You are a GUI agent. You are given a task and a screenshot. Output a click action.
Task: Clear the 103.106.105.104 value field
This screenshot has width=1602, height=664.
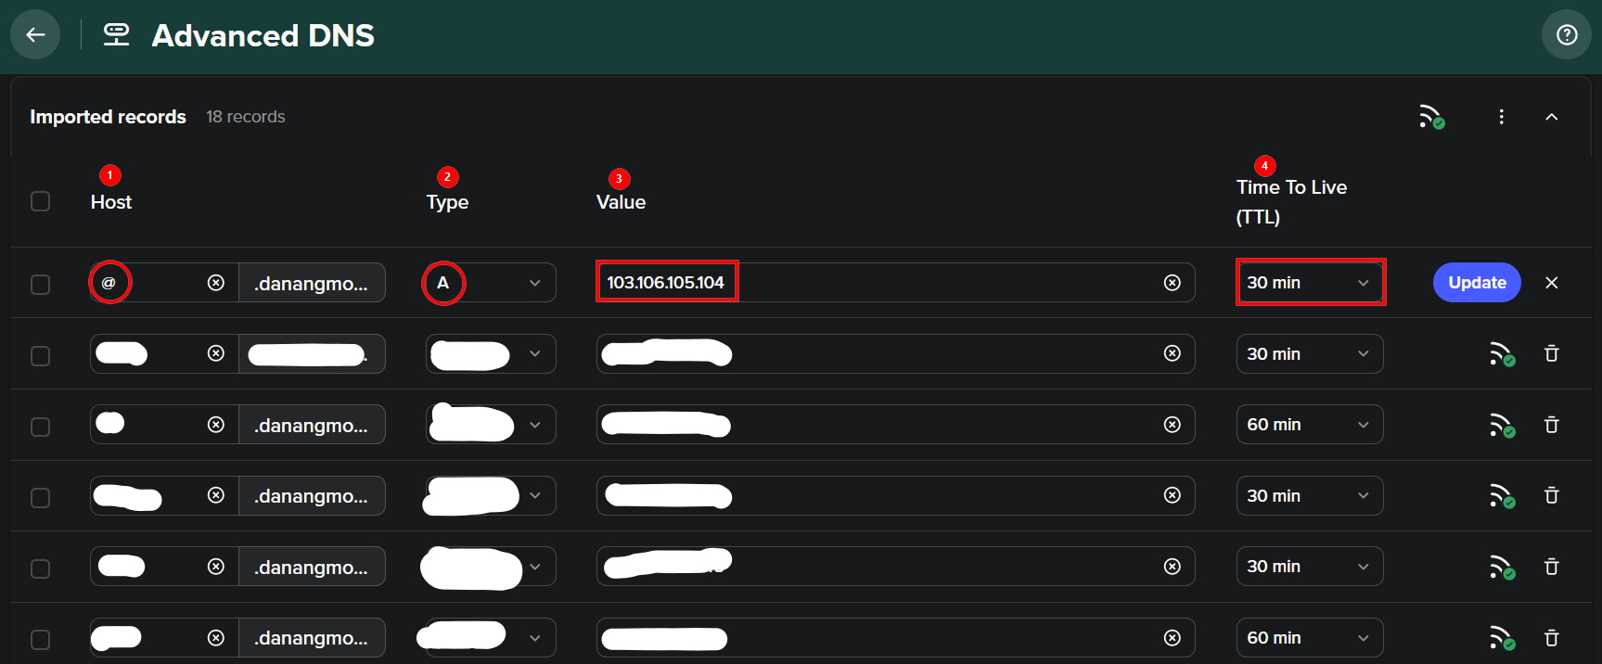[1173, 283]
